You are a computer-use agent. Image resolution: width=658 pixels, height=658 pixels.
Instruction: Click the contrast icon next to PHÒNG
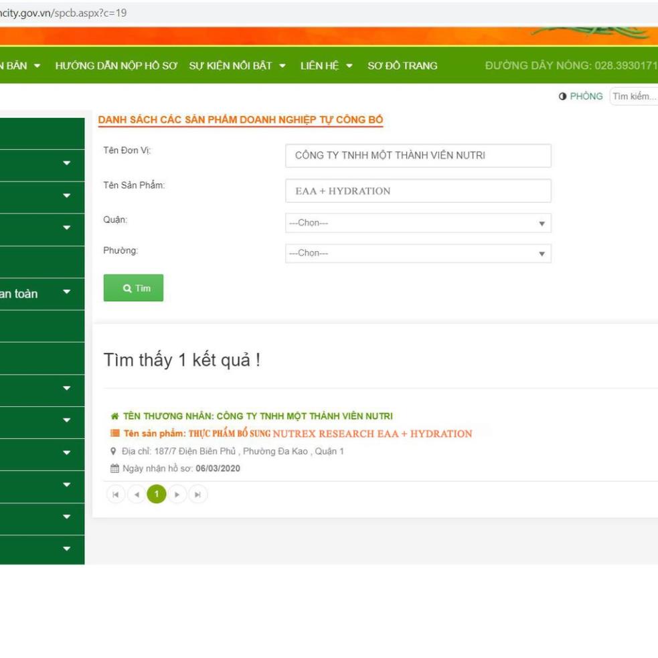tap(562, 96)
